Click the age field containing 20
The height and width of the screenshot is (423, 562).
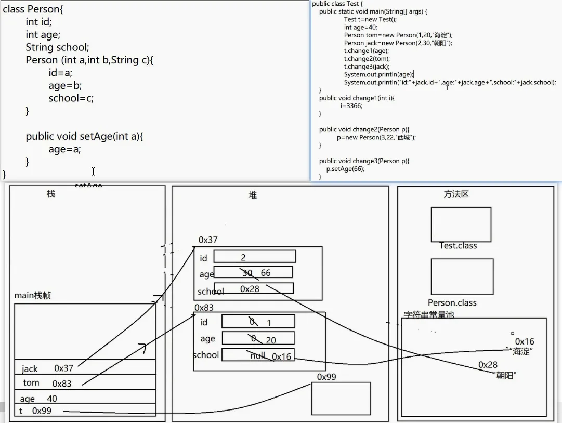pos(258,338)
